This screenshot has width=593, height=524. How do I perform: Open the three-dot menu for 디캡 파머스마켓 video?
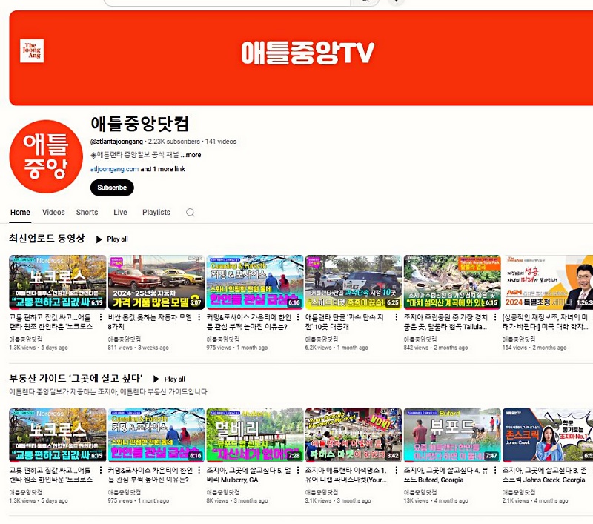[x=397, y=471]
